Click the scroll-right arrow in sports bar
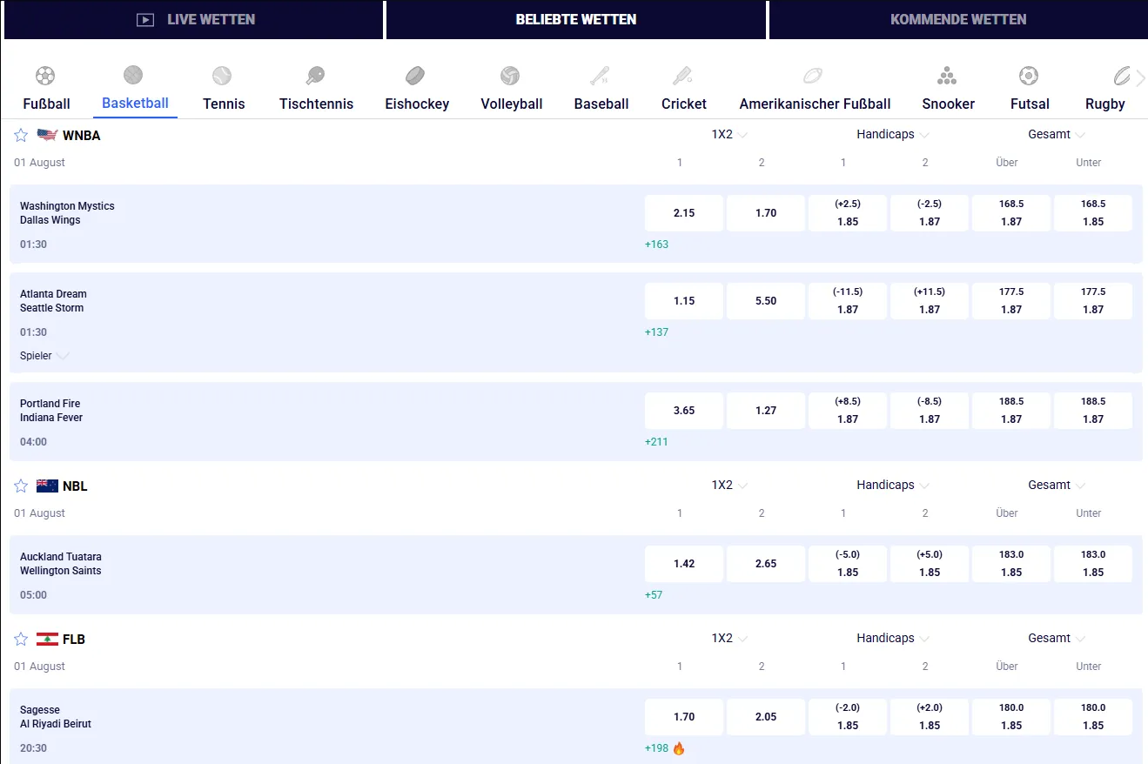 coord(1140,78)
